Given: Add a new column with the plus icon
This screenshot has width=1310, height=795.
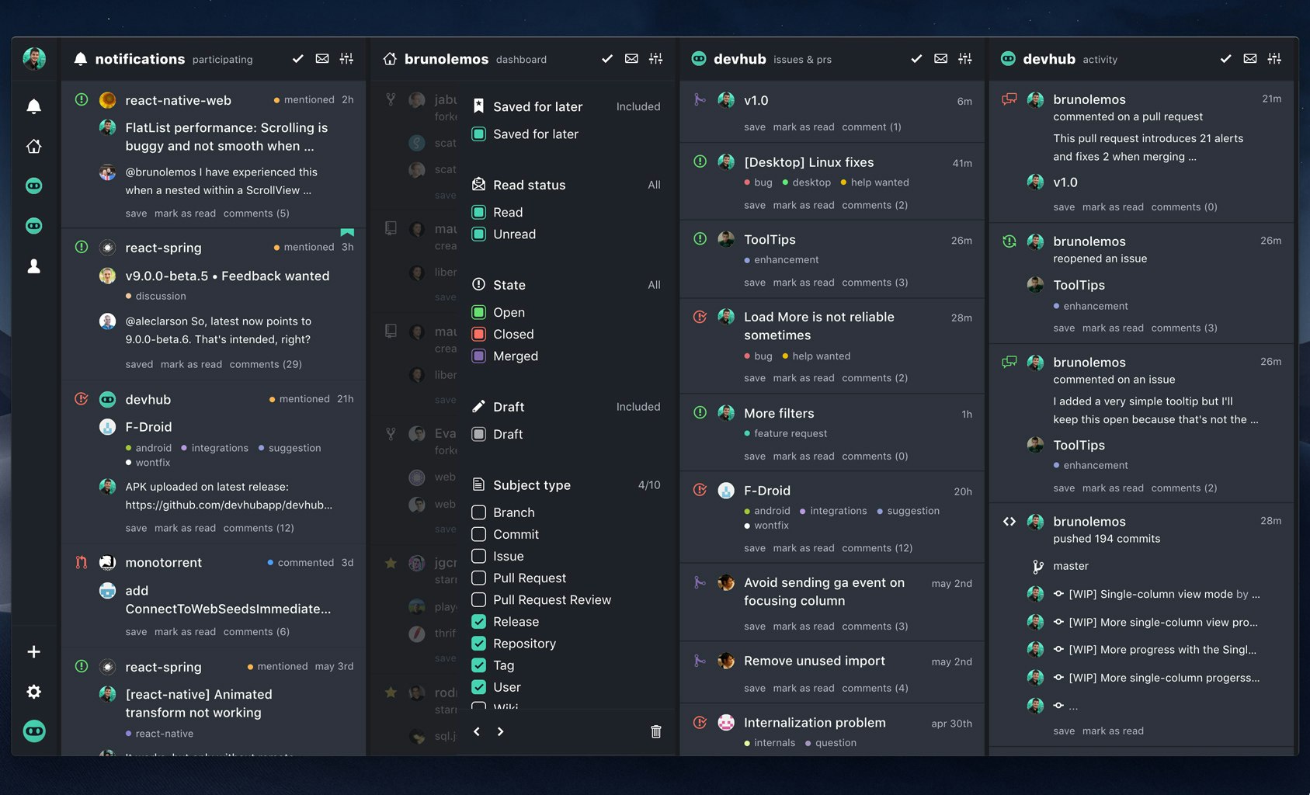Looking at the screenshot, I should pos(34,651).
